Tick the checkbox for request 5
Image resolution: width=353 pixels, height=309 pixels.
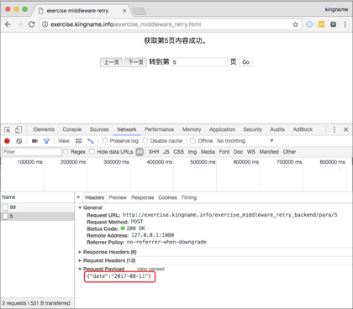5,217
